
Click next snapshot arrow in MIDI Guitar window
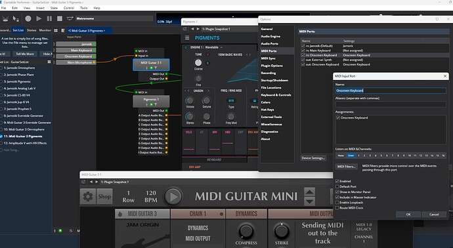[97, 182]
